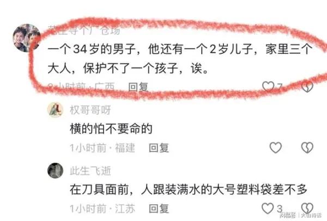The height and width of the screenshot is (221, 327).
Task: Open 权哥哥呀's avatar picture
Action: 55,110
